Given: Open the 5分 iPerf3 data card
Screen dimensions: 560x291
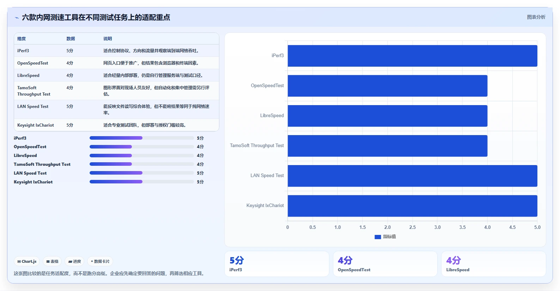Looking at the screenshot, I should 277,264.
